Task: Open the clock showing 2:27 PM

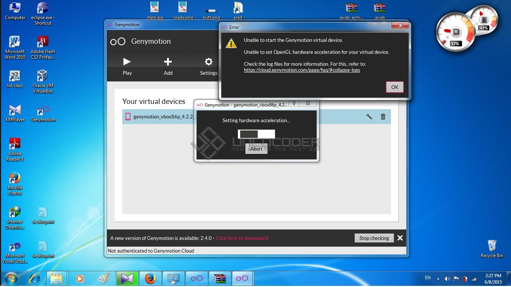Action: [x=493, y=279]
